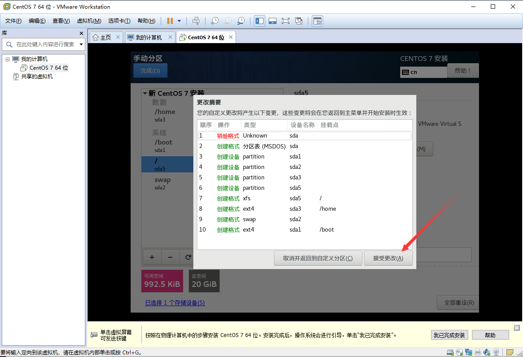
Task: Open the 已选择 1 个存储设备(S) link
Action: [175, 303]
